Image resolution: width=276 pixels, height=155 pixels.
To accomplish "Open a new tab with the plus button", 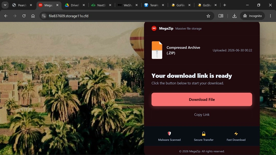I will pos(225,5).
